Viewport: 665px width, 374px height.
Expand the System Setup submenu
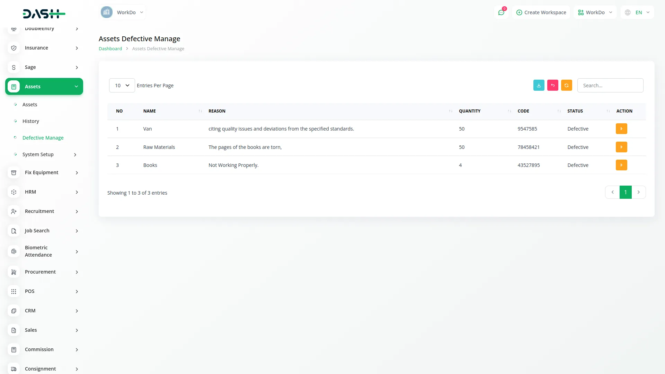point(38,154)
